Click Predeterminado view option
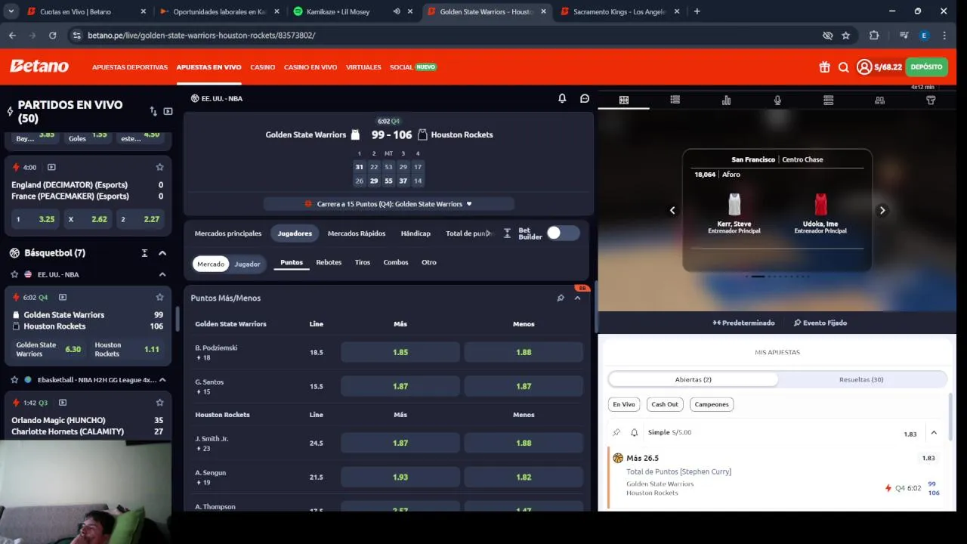 coord(743,323)
